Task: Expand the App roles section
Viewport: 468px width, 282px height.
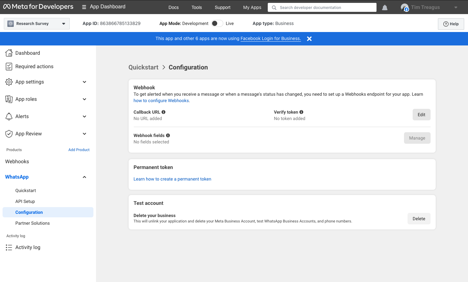Action: coord(84,99)
